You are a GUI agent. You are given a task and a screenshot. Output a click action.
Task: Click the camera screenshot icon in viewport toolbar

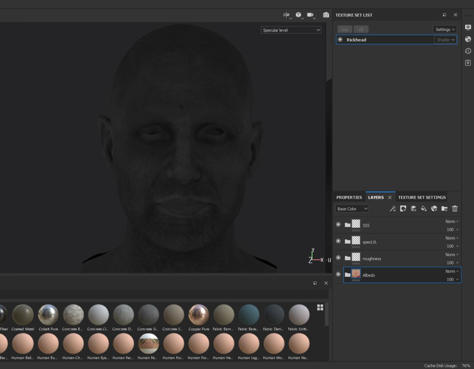tap(326, 15)
